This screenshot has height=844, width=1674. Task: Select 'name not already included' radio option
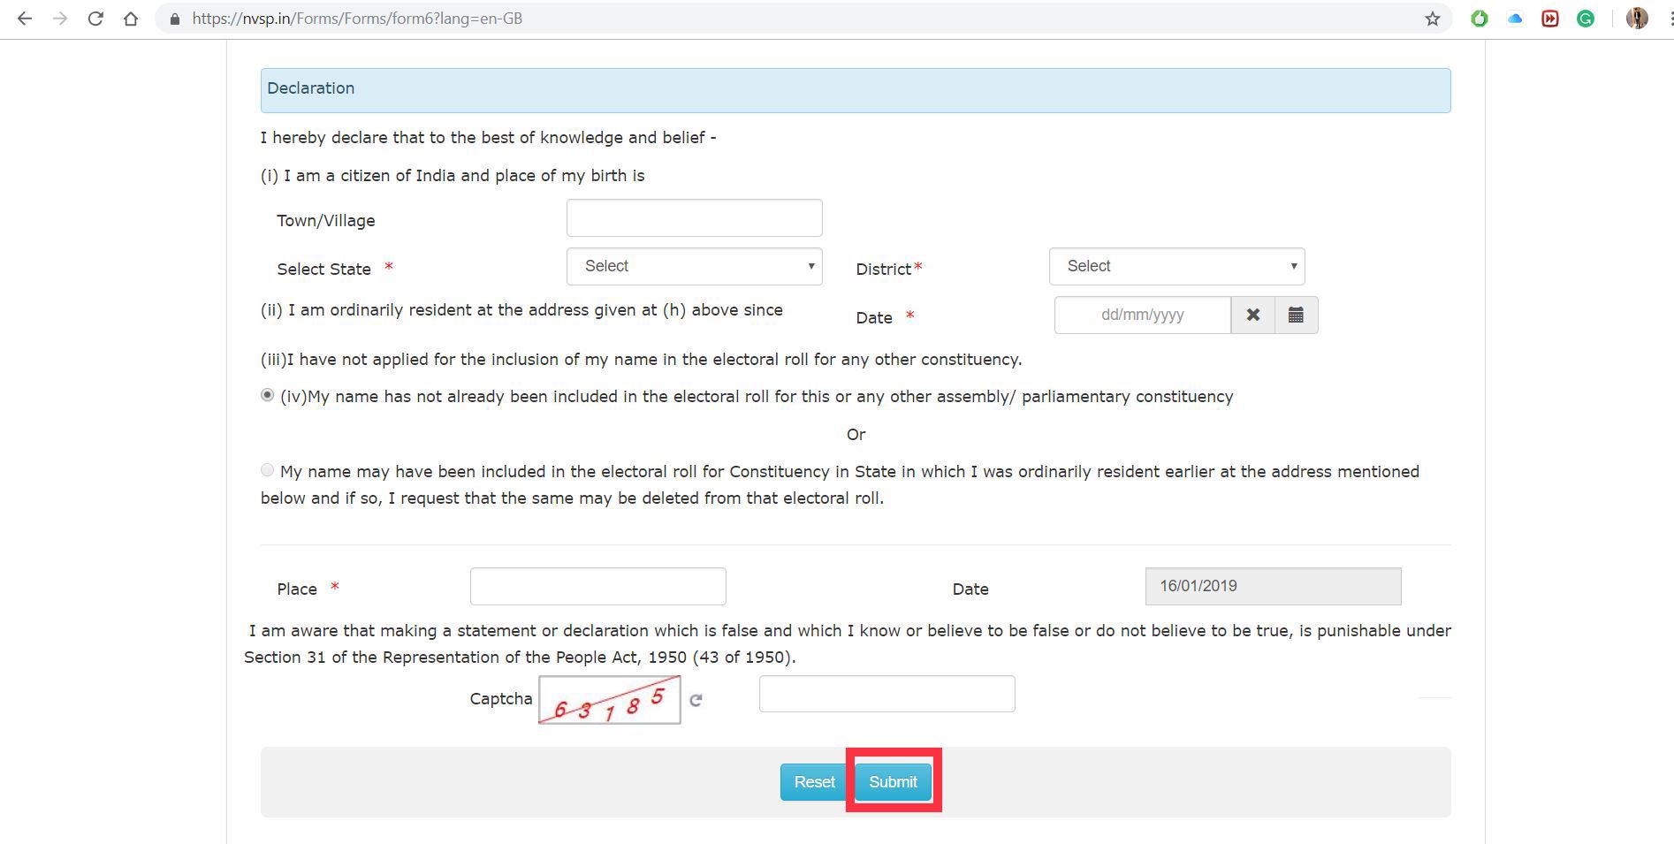coord(267,395)
